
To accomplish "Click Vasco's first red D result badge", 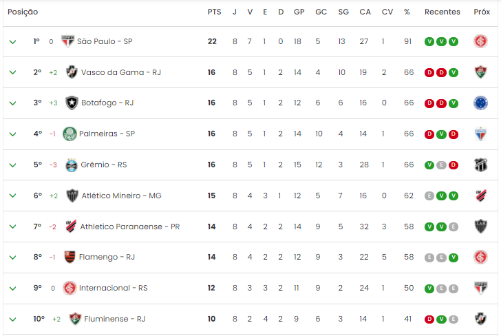I will (429, 72).
